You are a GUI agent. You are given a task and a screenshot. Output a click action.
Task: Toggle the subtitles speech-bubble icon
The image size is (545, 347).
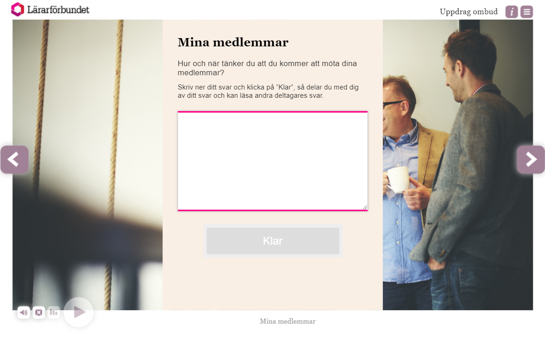(39, 312)
